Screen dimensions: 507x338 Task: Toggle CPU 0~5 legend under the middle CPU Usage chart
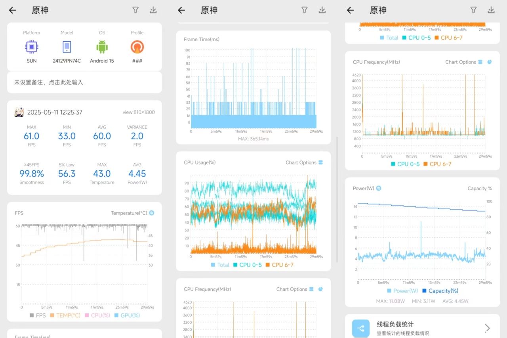[x=248, y=265]
